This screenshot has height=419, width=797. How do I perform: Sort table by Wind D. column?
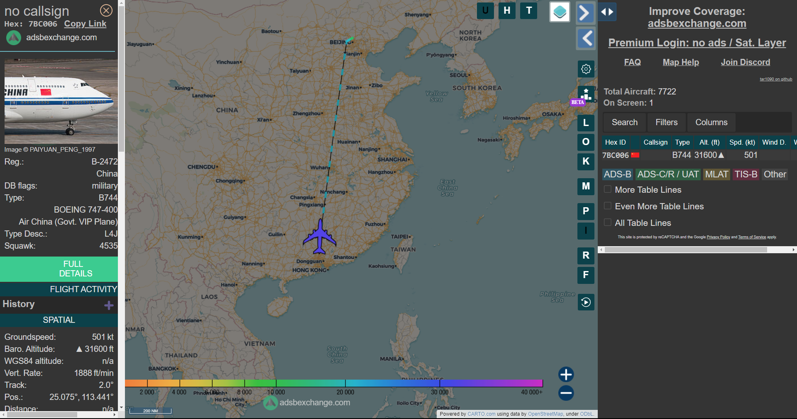pyautogui.click(x=774, y=142)
